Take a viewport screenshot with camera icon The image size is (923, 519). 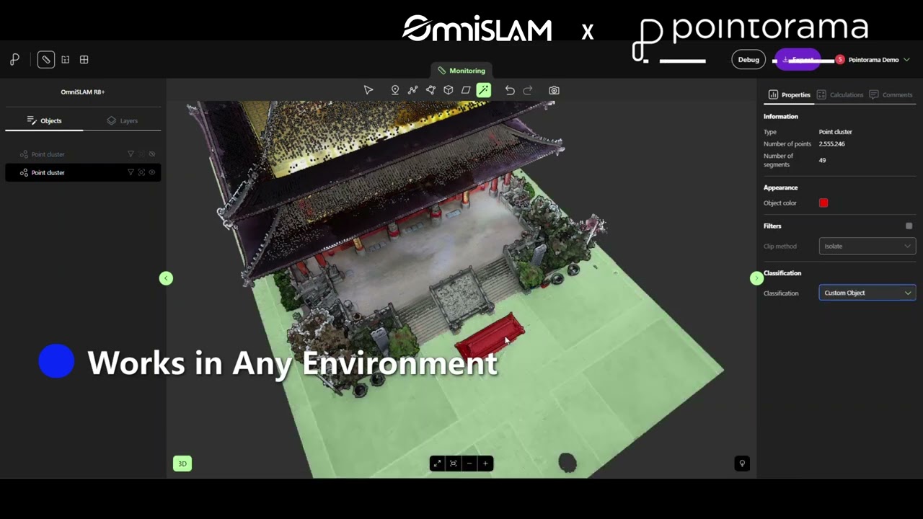(x=554, y=90)
